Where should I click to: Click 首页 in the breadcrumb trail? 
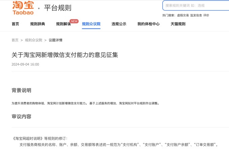pyautogui.click(x=15, y=40)
